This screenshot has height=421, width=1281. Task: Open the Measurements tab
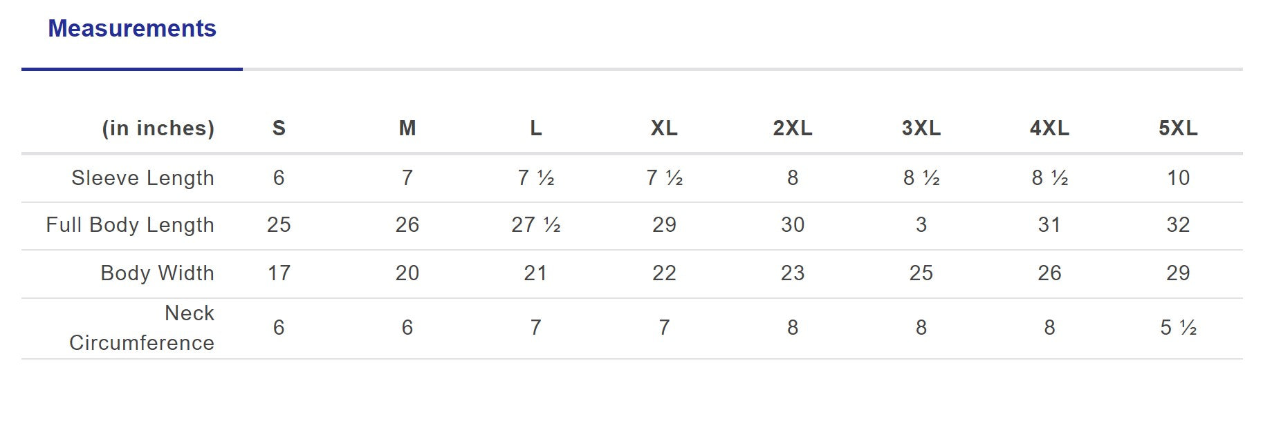click(132, 29)
